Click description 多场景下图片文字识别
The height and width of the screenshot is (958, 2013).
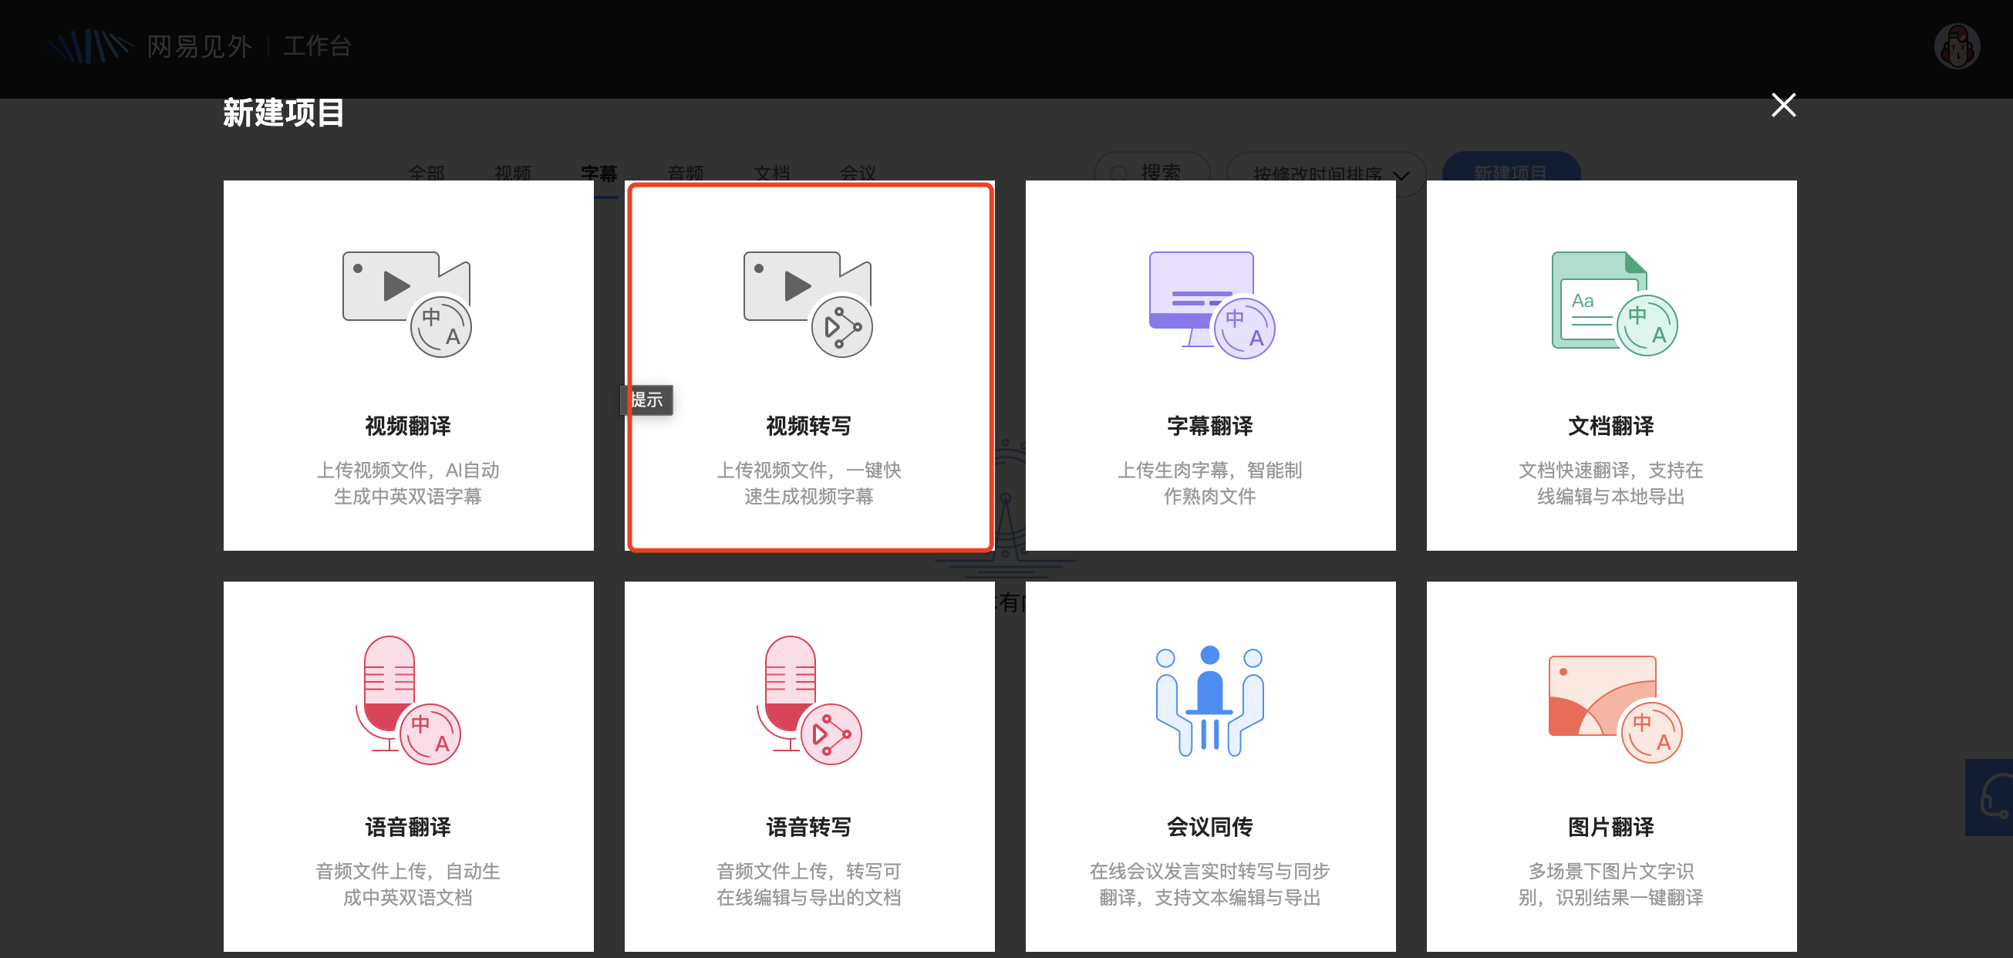(x=1610, y=884)
